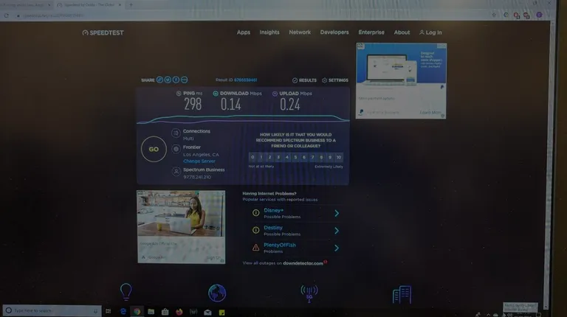Click the Change Server link
The height and width of the screenshot is (317, 567).
coord(199,160)
